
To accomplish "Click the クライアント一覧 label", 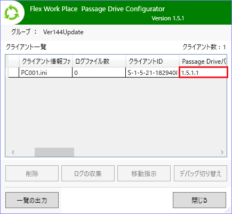I will coord(26,47).
